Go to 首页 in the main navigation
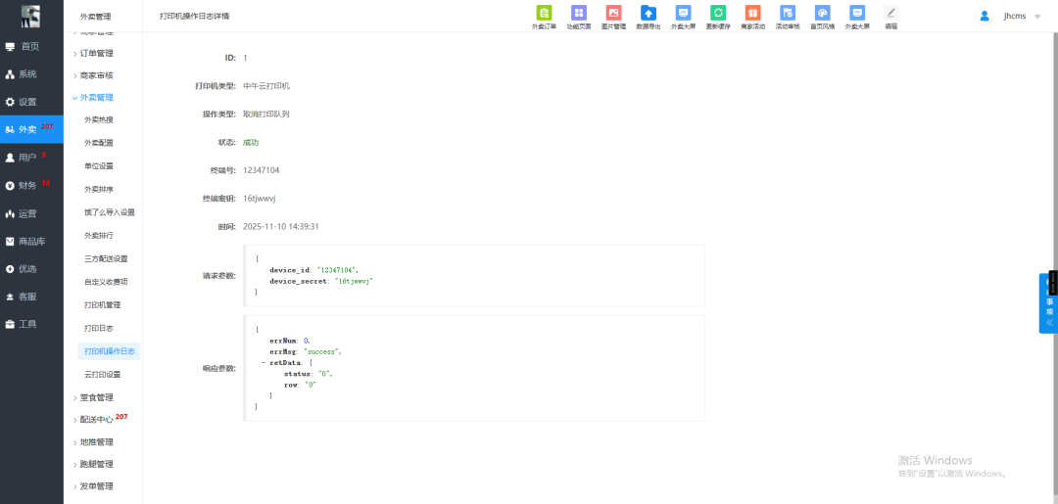The image size is (1058, 504). [x=29, y=46]
